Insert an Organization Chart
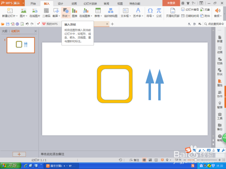The width and height of the screenshot is (226, 169). [111, 11]
